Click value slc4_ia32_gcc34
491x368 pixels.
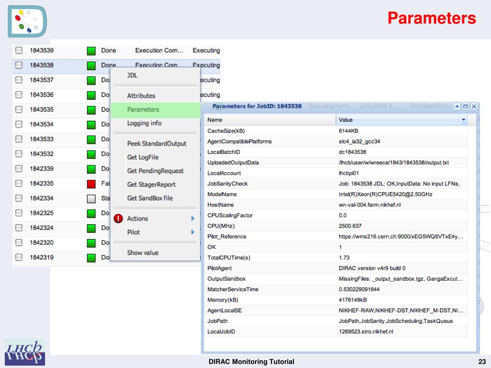[359, 141]
